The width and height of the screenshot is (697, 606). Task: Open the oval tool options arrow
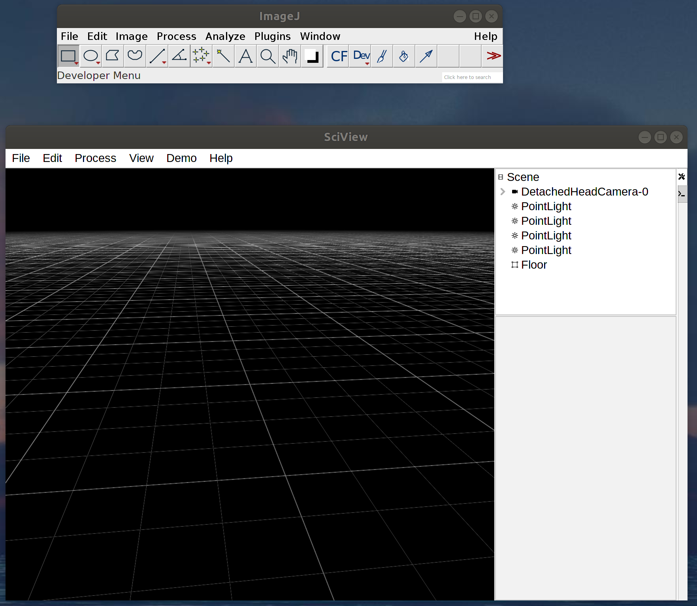point(98,64)
